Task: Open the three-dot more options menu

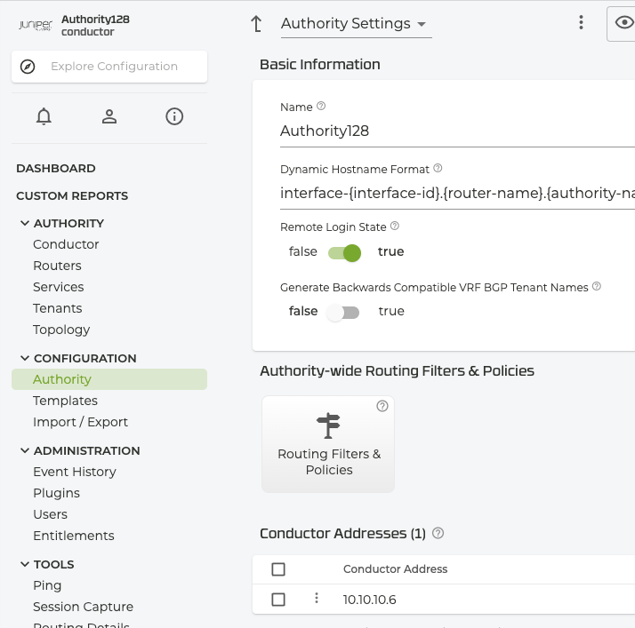Action: click(x=581, y=23)
